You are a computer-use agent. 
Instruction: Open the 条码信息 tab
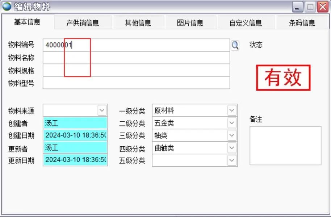click(302, 23)
